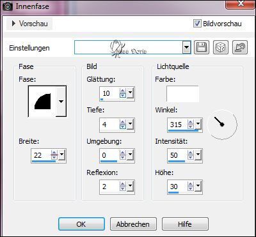Click the Hilfe button
The height and width of the screenshot is (237, 256).
coord(185,224)
